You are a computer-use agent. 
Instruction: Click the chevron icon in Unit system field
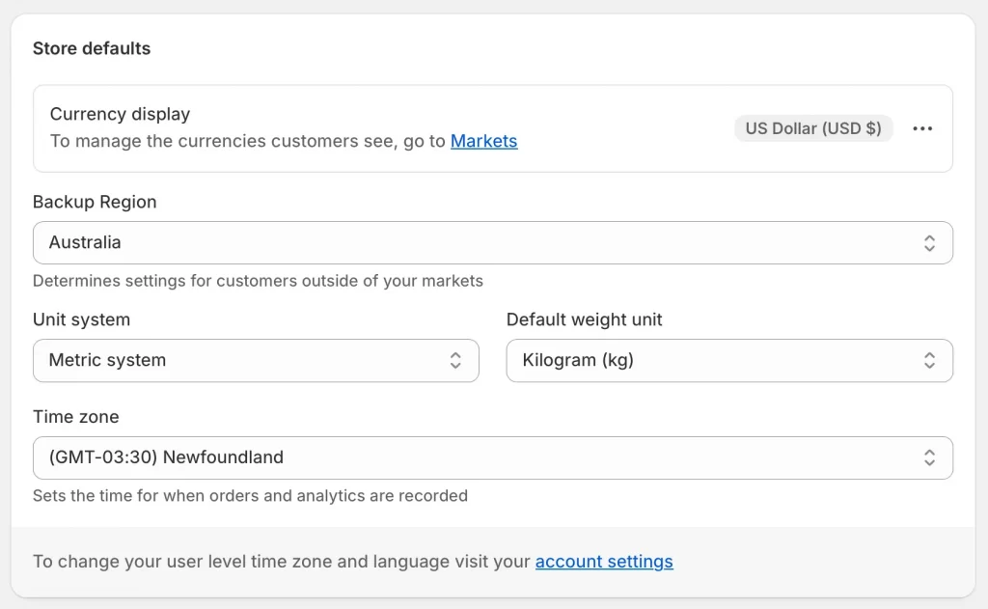pyautogui.click(x=455, y=361)
